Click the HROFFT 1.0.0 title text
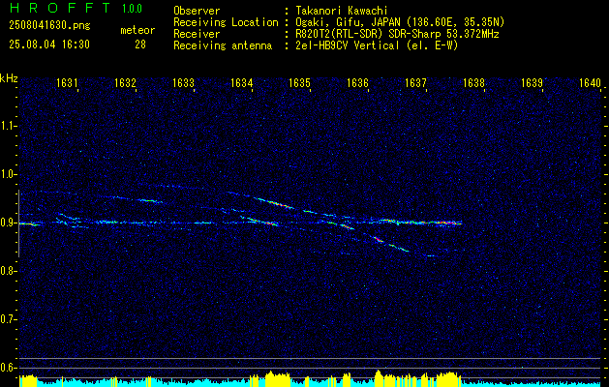This screenshot has width=609, height=387. [x=76, y=8]
